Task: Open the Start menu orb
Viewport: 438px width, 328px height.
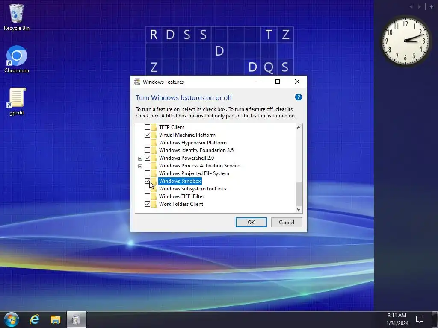Action: pos(12,319)
